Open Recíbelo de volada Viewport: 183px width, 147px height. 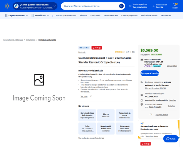(x=149, y=15)
